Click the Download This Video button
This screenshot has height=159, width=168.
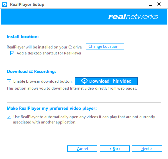(106, 81)
